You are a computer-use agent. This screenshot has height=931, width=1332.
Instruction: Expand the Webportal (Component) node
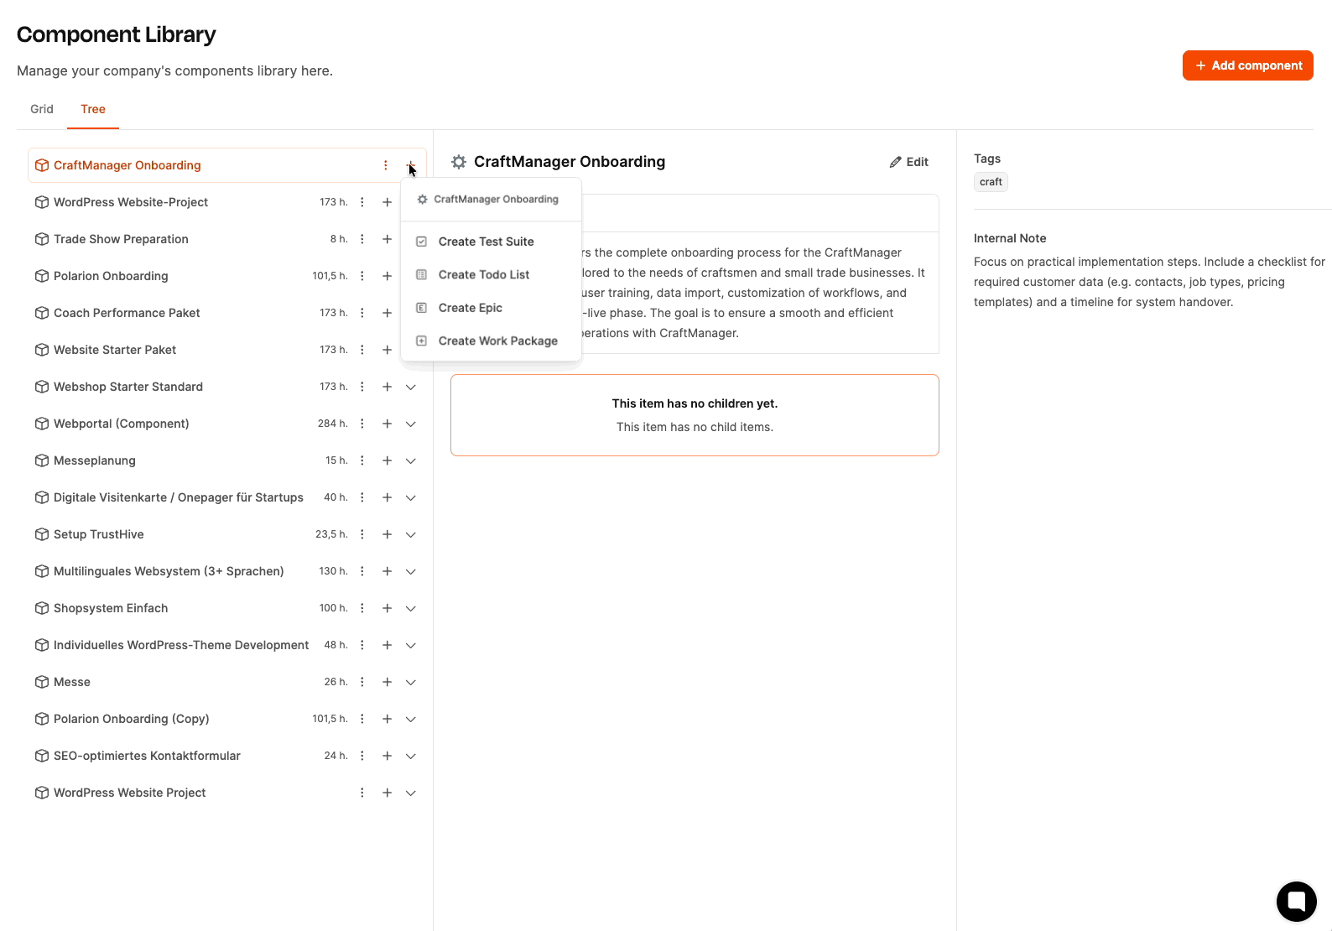(411, 424)
